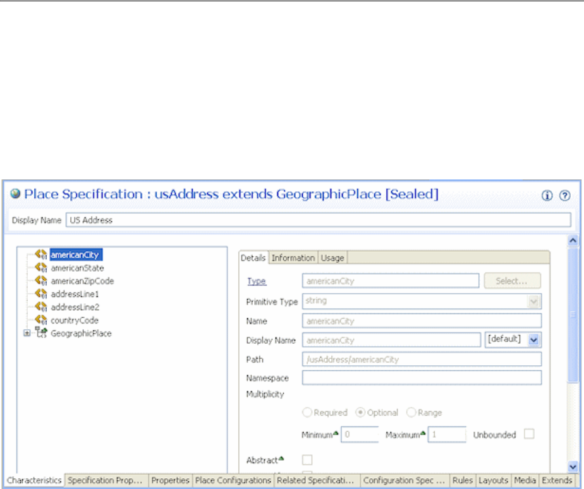The image size is (584, 489).
Task: Click the americanState characteristic icon
Action: point(42,268)
